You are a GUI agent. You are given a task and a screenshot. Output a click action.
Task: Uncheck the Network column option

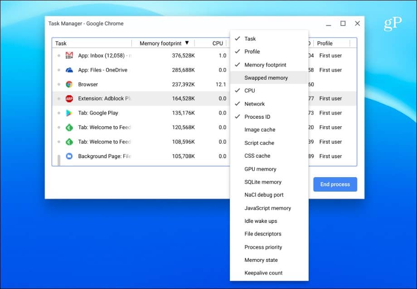tap(269, 104)
